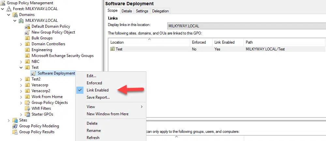The image size is (326, 141).
Task: Switch to the Details tab
Action: (x=126, y=11)
